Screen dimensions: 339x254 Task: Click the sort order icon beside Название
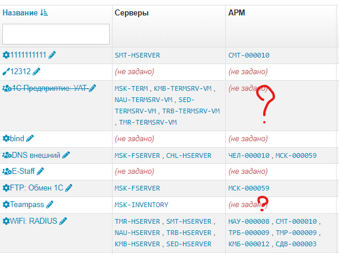(44, 12)
